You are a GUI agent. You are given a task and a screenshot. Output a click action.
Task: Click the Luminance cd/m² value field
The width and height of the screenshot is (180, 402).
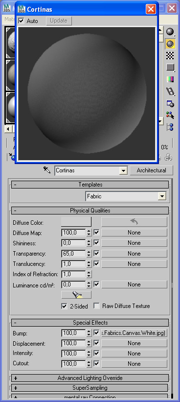[x=73, y=284]
